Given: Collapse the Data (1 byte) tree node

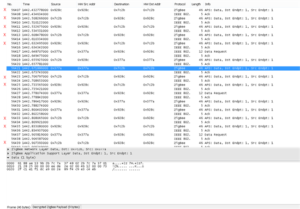Looking at the screenshot, I should [x=8, y=158].
